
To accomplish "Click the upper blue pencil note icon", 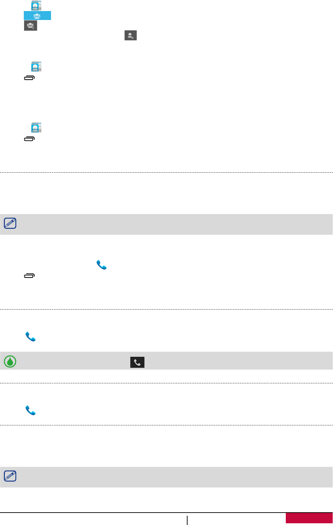I will [x=10, y=224].
